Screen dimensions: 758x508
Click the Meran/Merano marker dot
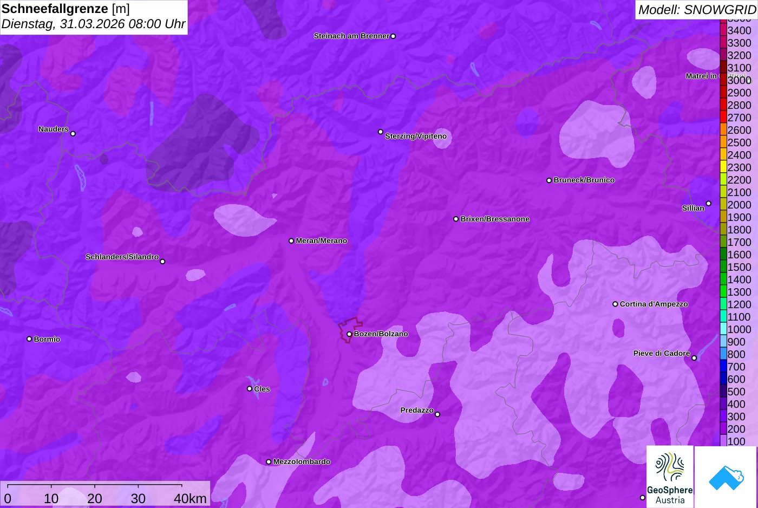click(291, 241)
